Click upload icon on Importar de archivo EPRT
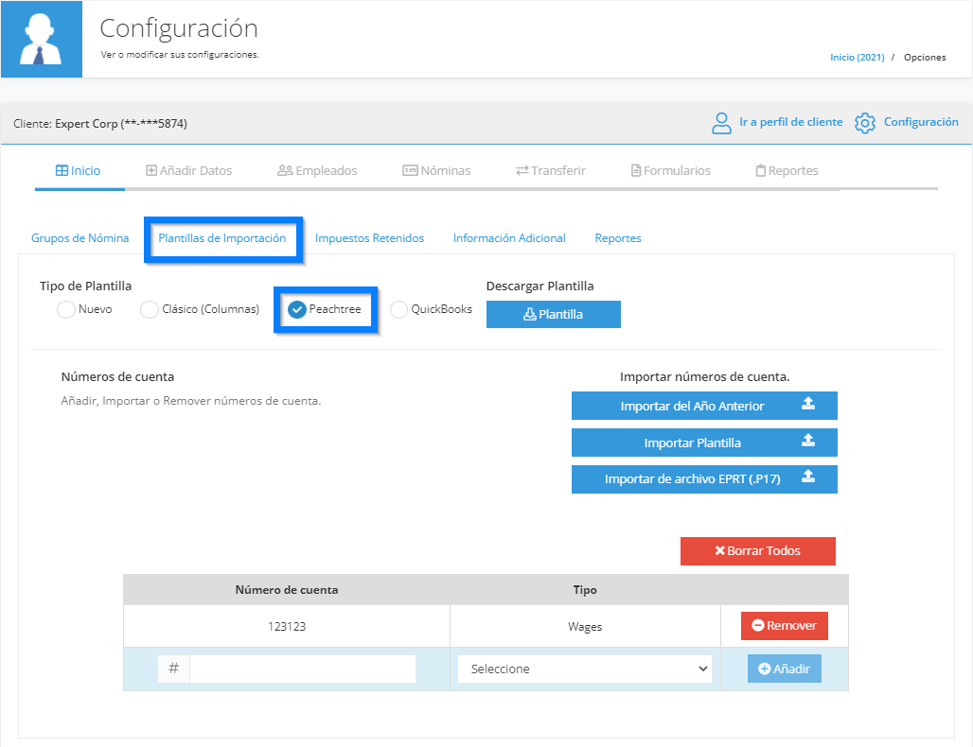The height and width of the screenshot is (747, 973). pos(808,477)
